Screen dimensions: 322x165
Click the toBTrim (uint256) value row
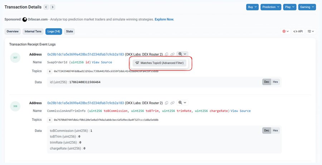click(x=65, y=136)
